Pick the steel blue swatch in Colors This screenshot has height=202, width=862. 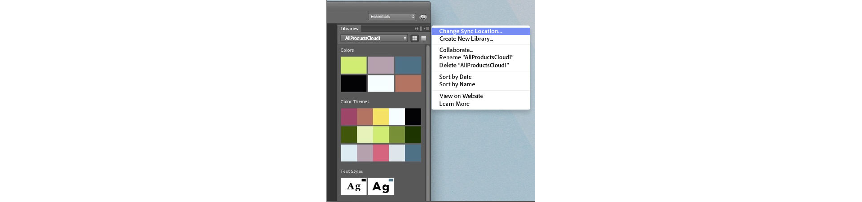tap(408, 65)
